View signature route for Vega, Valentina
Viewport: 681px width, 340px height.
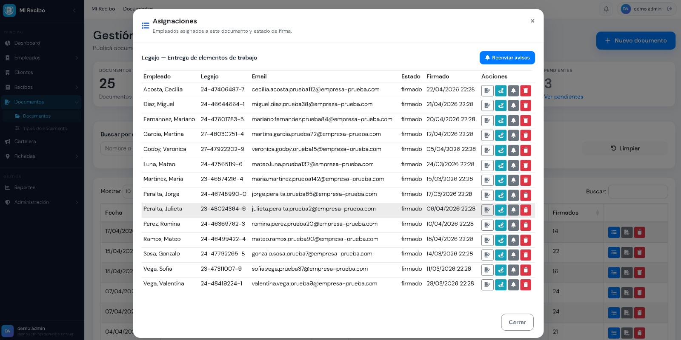(501, 285)
